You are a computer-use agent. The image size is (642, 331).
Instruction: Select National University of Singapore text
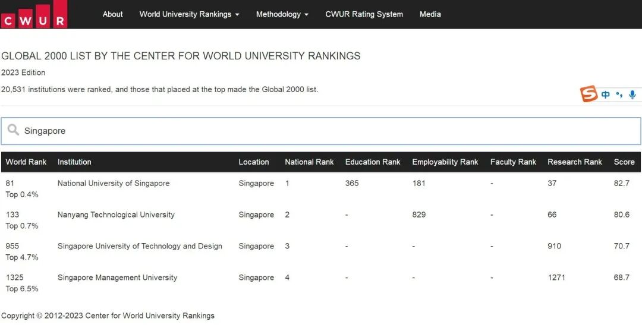click(x=114, y=183)
